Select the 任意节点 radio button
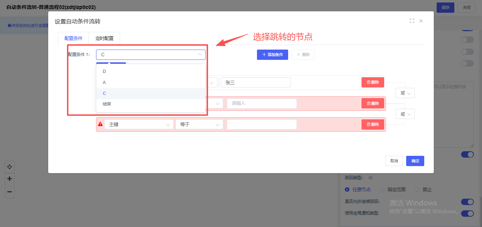Viewport: 482px width, 227px height. click(347, 189)
